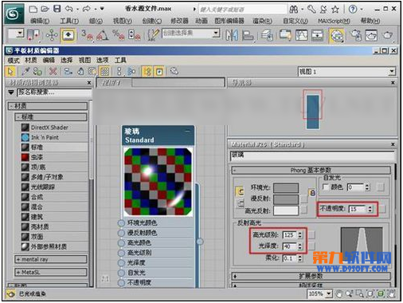Click the Pan hand tool in the status bar
Screen dimensions: 403x303
pyautogui.click(x=338, y=294)
